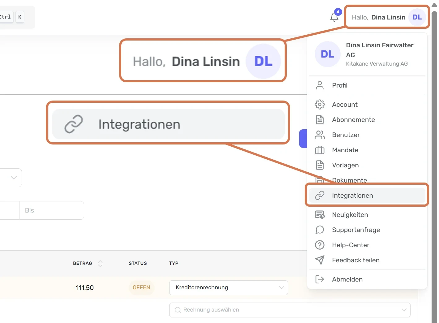
Task: Click the K shortcut key badge
Action: click(x=20, y=17)
